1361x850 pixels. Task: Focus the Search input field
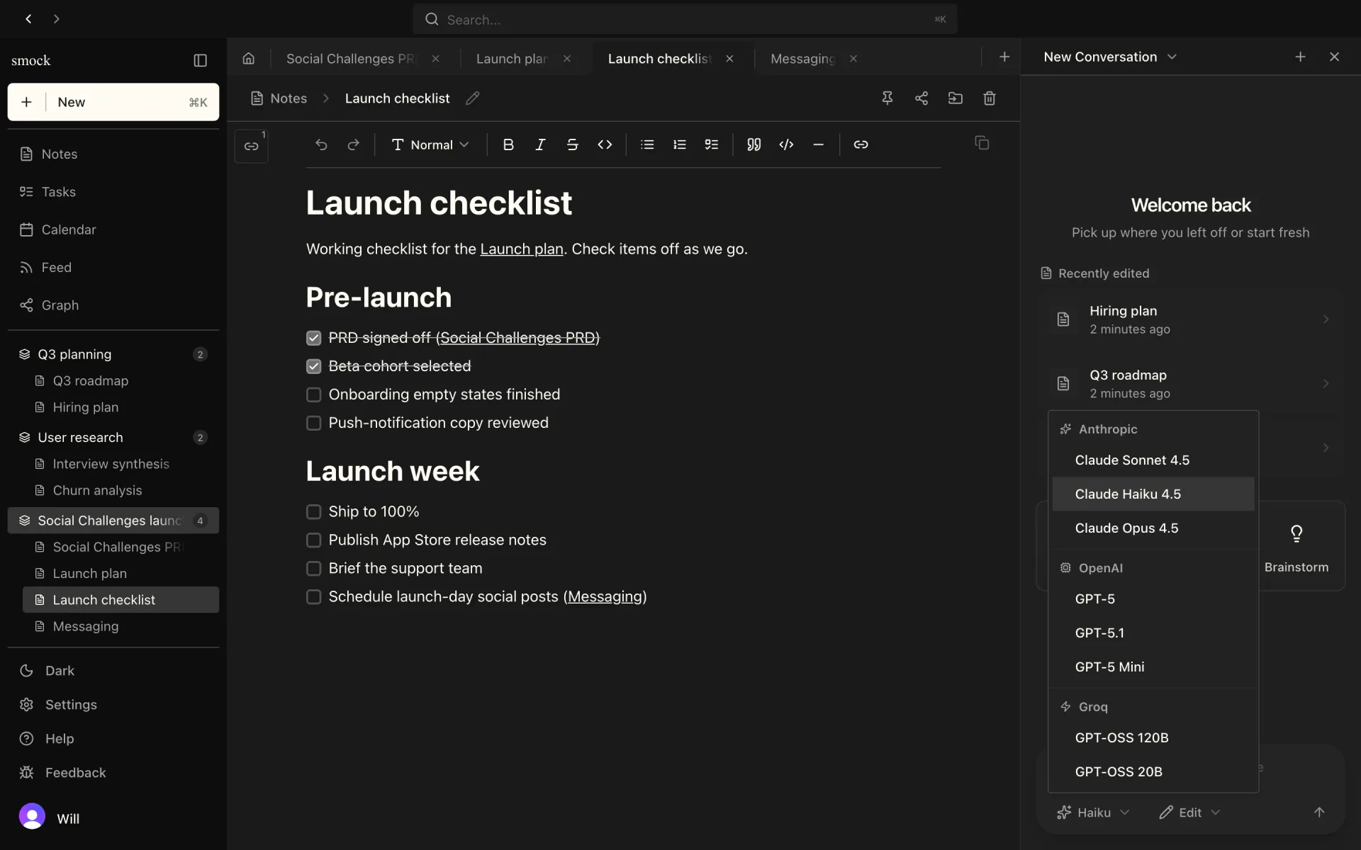(x=685, y=19)
